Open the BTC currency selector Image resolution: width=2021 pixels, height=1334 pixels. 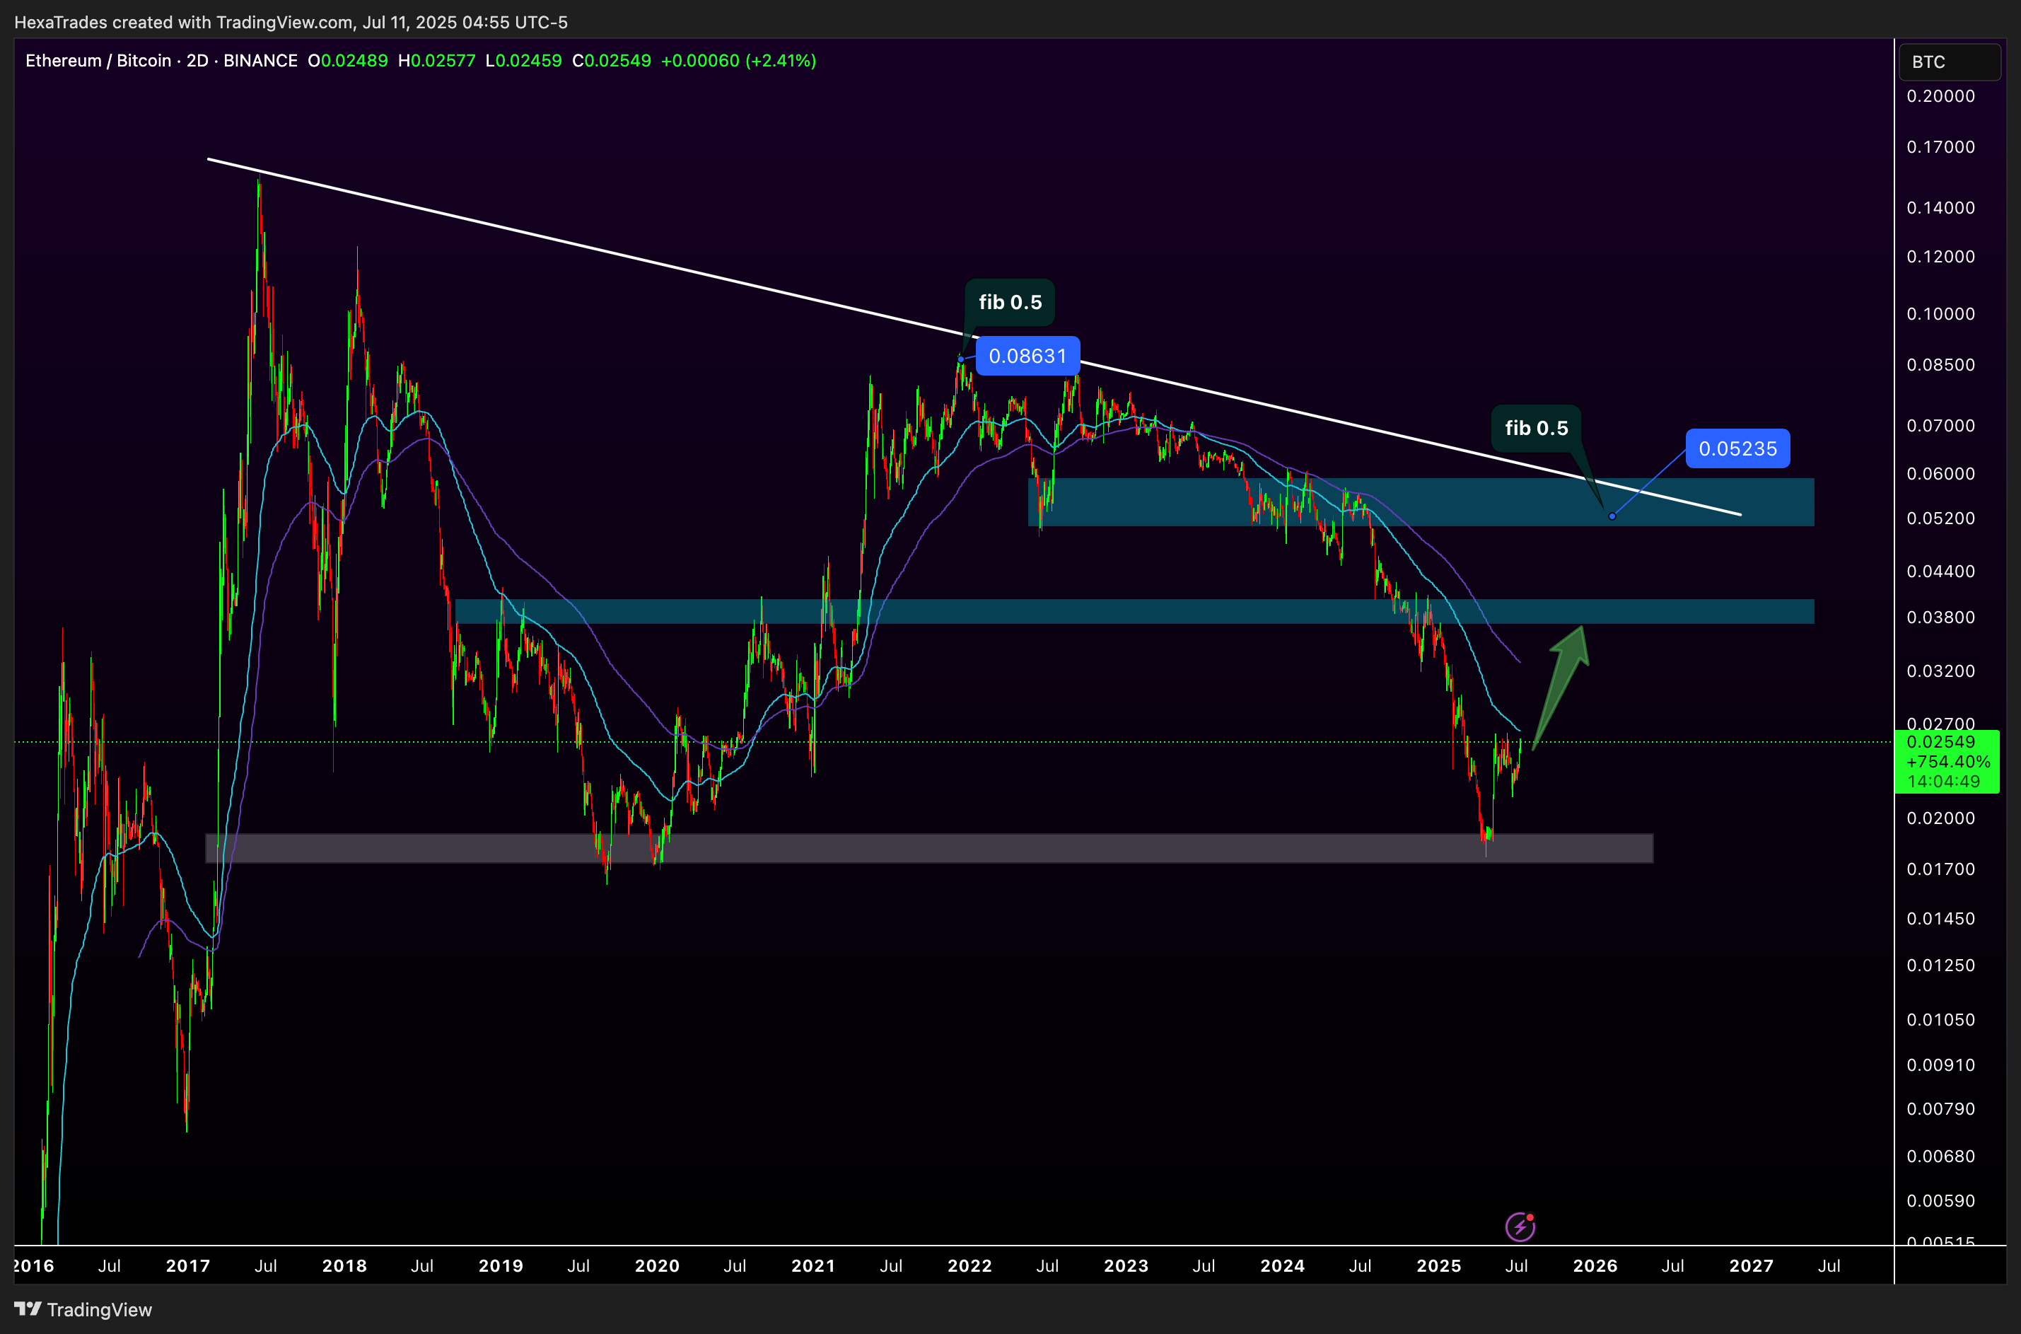(x=1950, y=62)
